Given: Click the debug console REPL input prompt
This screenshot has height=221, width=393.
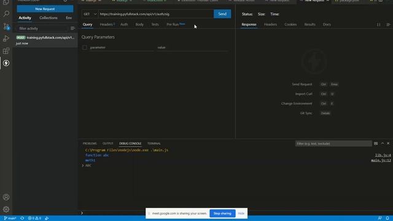Looking at the screenshot, I should 236,213.
